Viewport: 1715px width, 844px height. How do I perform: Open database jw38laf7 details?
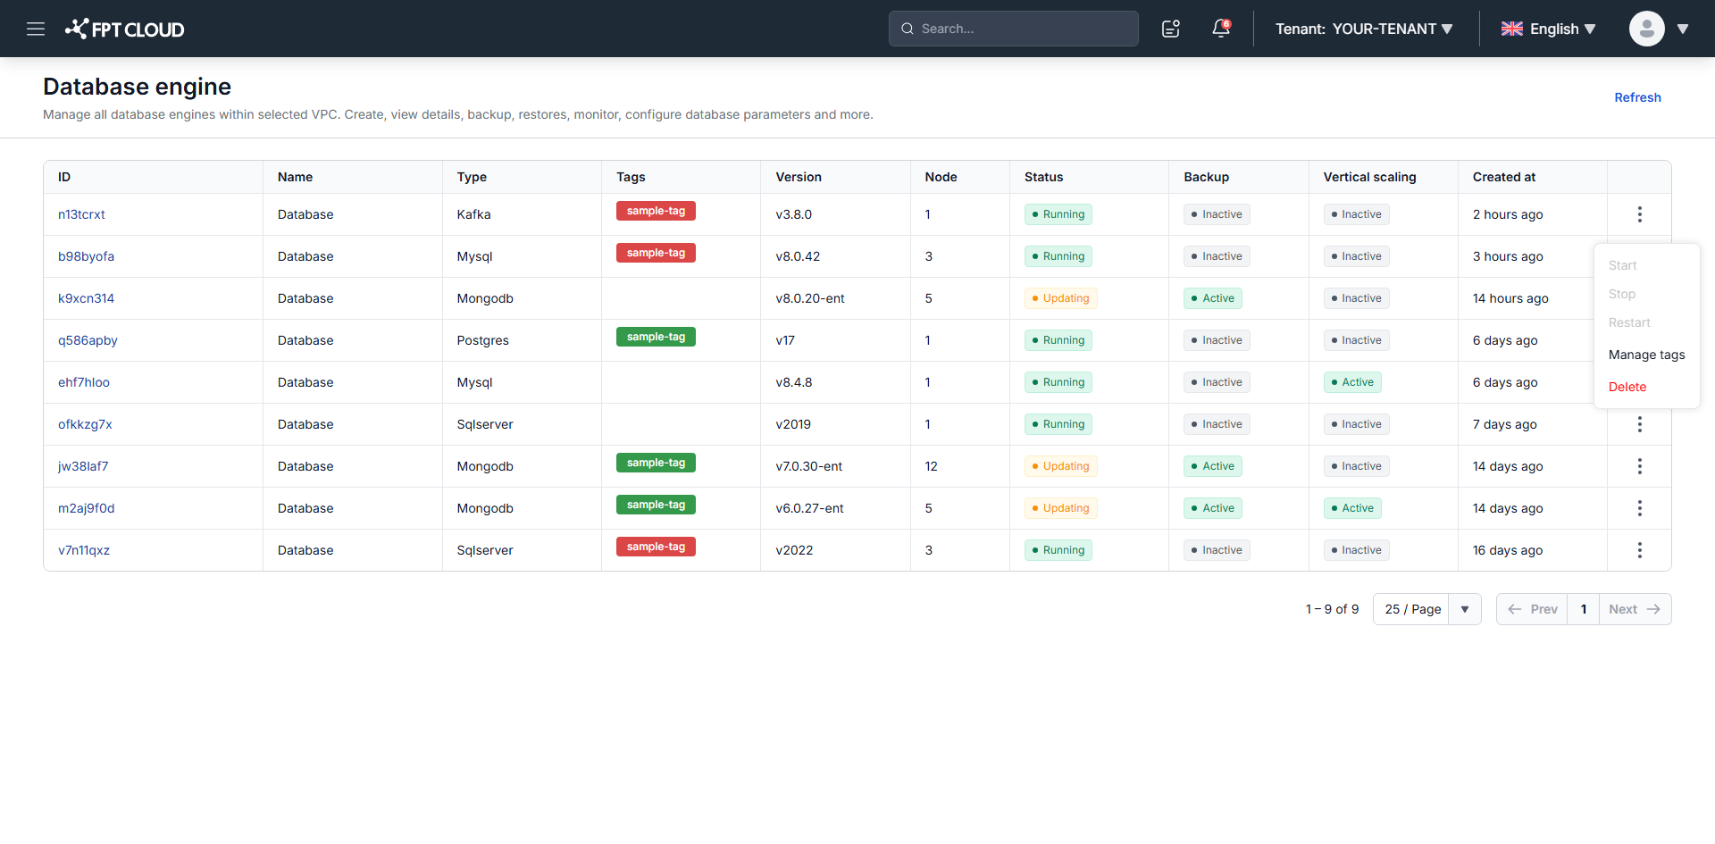tap(83, 466)
